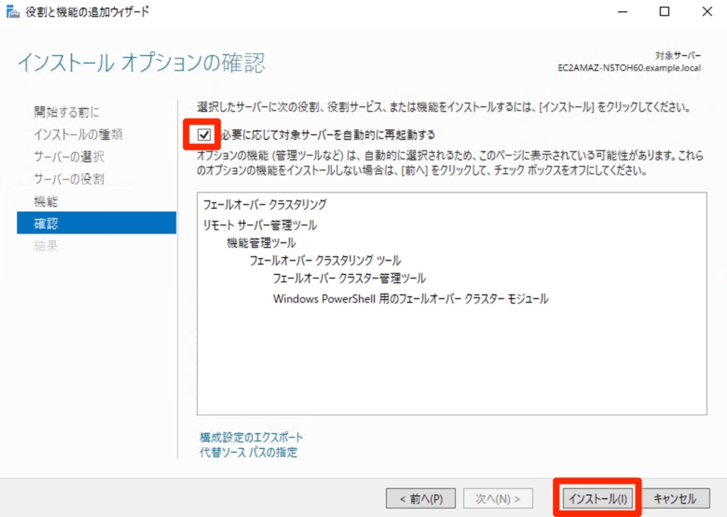Click the wizard title bar icon

point(13,11)
